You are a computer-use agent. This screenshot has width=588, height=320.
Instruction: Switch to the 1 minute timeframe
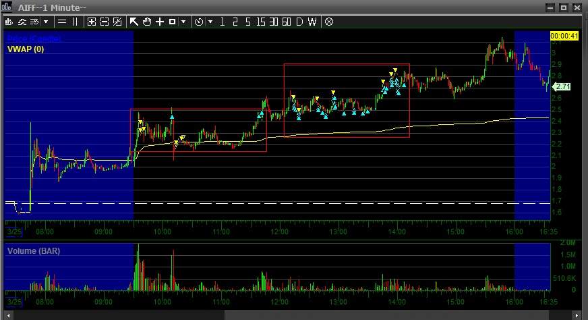click(223, 22)
